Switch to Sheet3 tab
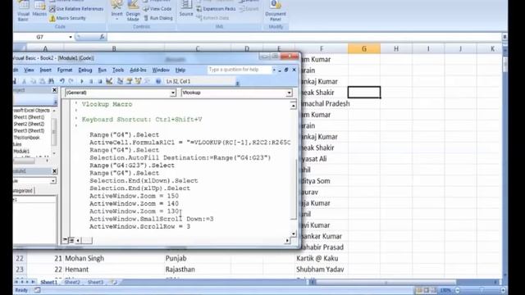525x295 pixels. [x=95, y=282]
